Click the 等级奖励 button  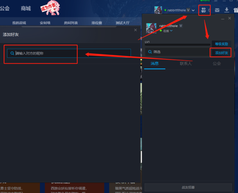(x=221, y=44)
